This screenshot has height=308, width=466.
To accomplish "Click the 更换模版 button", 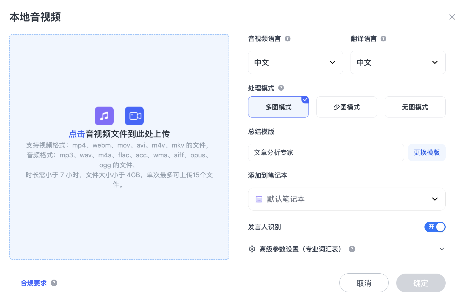I will point(427,152).
